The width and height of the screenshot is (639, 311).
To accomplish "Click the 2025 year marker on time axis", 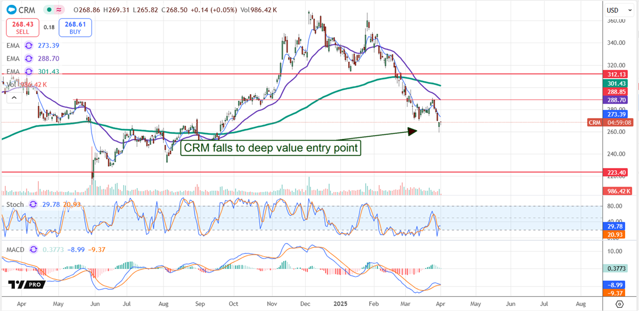I will [339, 304].
